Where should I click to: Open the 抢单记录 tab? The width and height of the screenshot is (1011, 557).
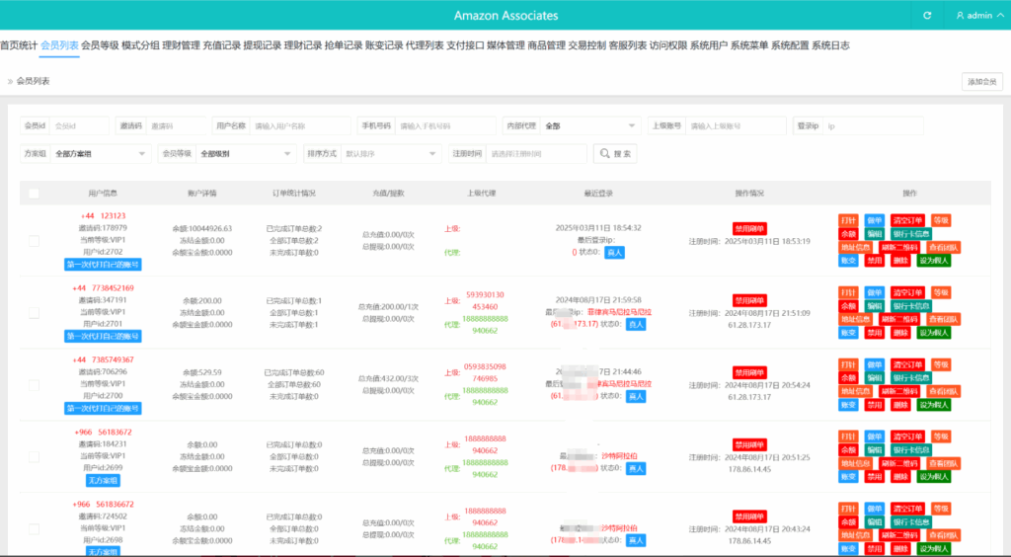(344, 45)
